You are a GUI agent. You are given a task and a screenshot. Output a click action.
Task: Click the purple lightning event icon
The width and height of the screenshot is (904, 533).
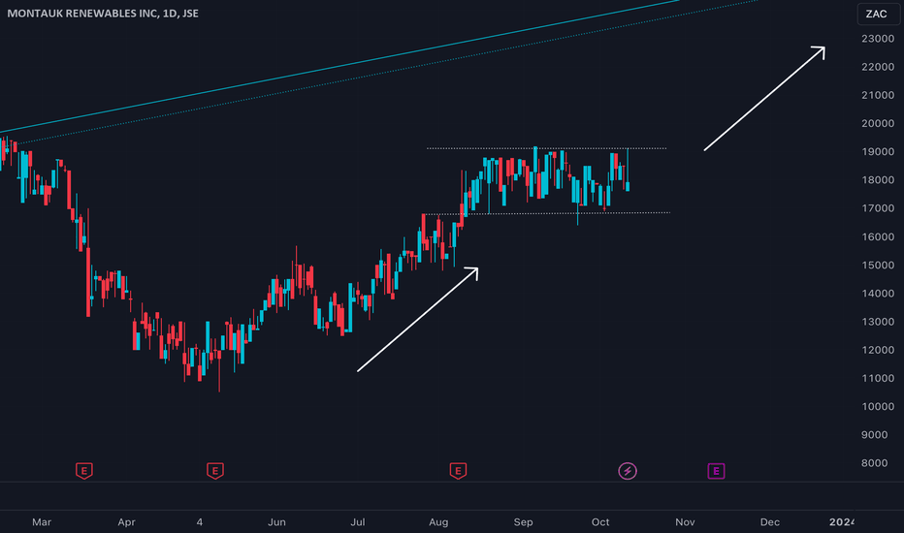628,471
